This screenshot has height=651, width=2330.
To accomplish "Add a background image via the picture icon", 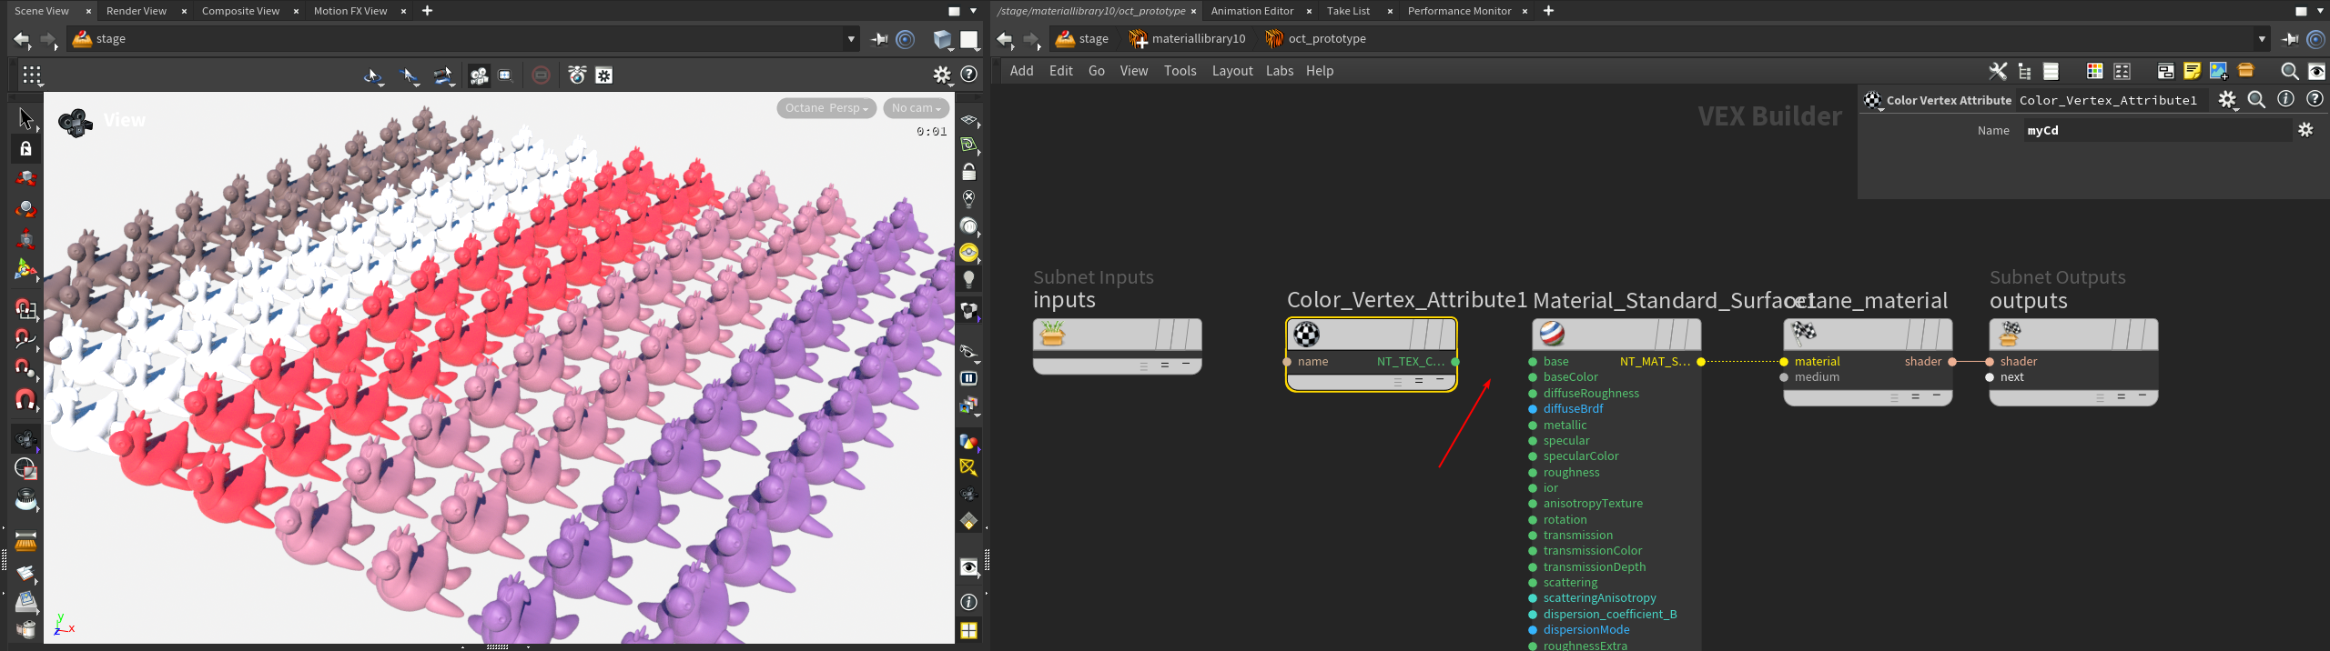I will pyautogui.click(x=2218, y=71).
